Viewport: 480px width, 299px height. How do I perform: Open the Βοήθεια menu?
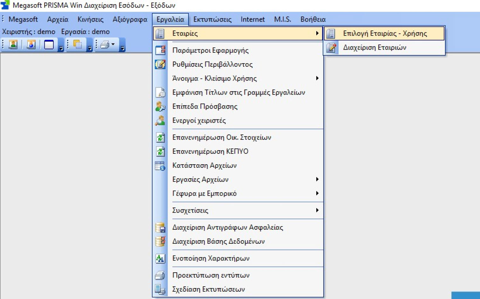pos(313,20)
